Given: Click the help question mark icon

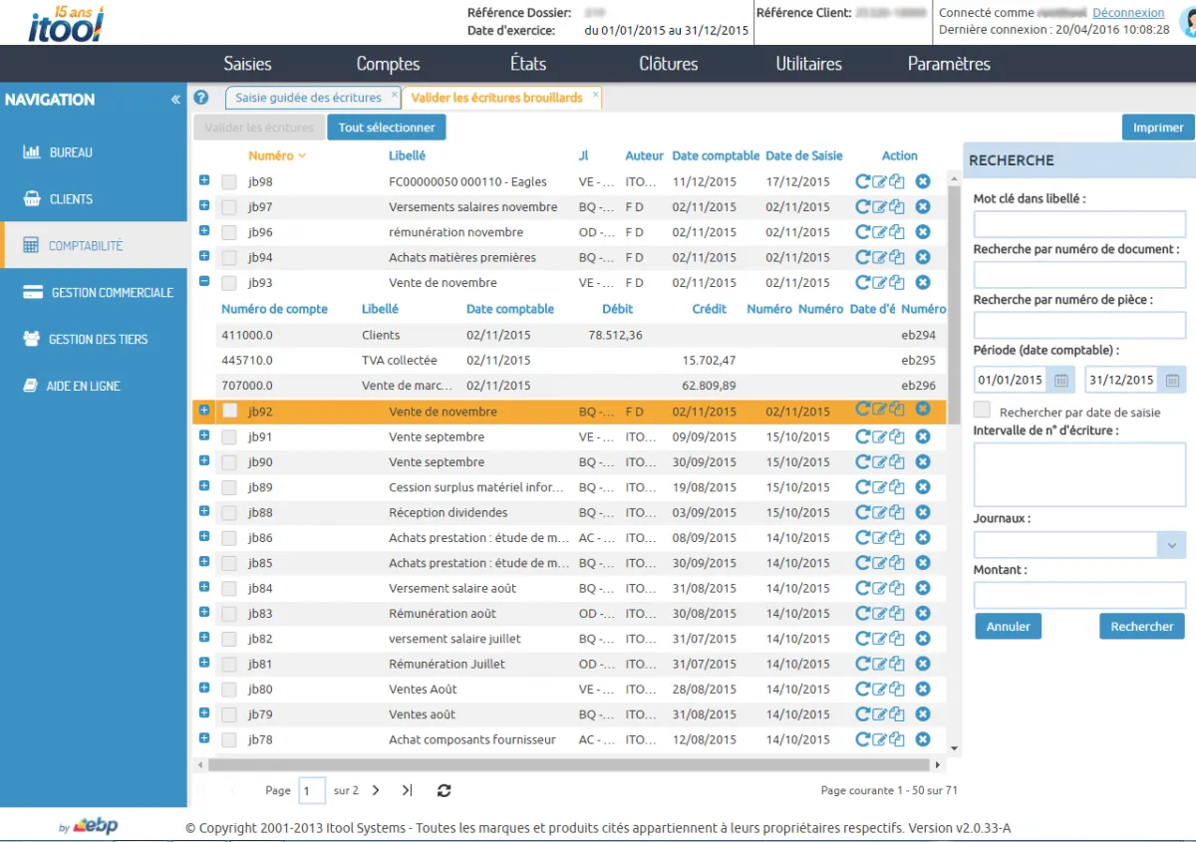Looking at the screenshot, I should tap(201, 98).
